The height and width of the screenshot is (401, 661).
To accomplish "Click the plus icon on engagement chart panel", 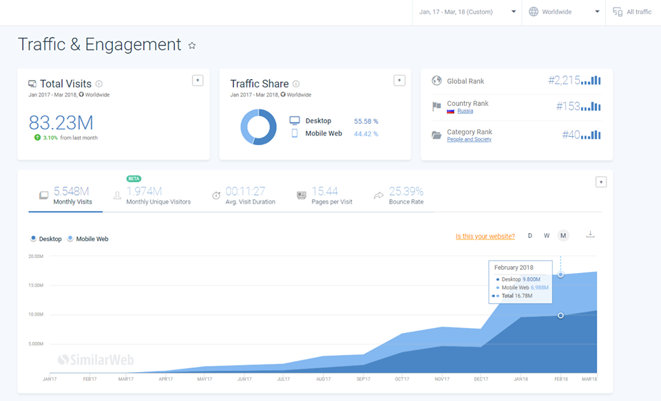I will (600, 182).
